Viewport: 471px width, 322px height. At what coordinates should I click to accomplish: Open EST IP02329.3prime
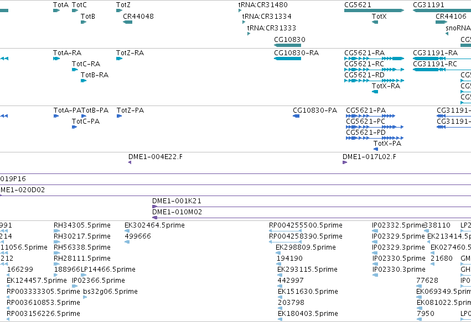375,253
